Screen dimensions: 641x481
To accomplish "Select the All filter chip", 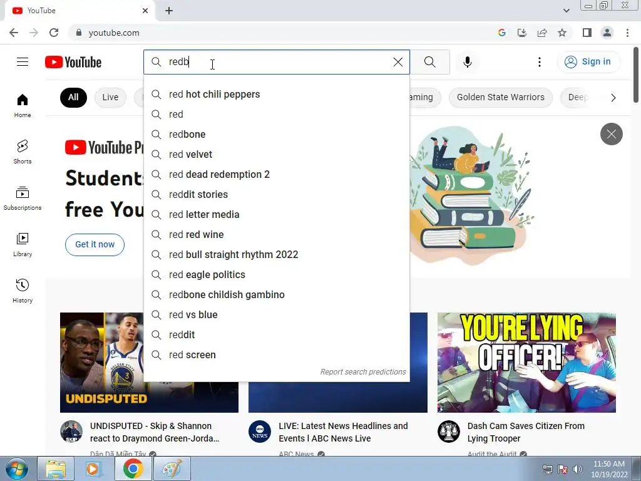I will 74,97.
